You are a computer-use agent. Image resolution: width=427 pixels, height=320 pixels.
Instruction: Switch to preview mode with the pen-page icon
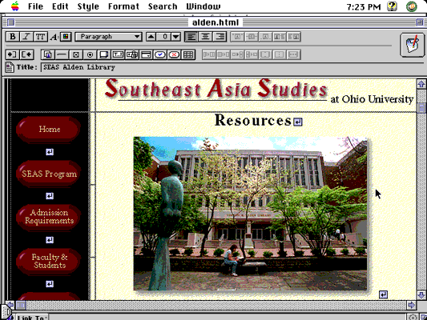(412, 45)
